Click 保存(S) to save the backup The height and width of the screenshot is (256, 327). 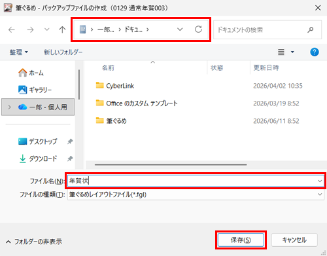point(241,240)
